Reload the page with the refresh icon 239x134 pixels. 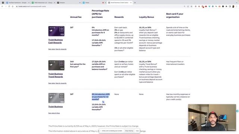[9, 6]
